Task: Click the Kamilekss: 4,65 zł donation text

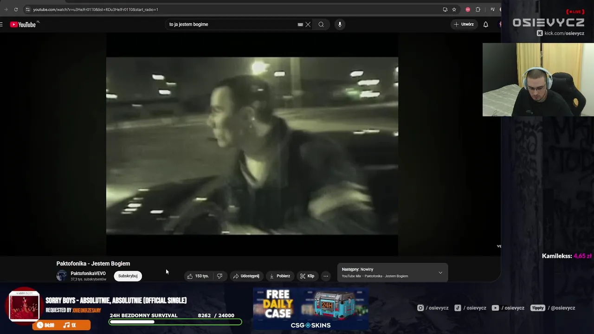Action: (567, 256)
